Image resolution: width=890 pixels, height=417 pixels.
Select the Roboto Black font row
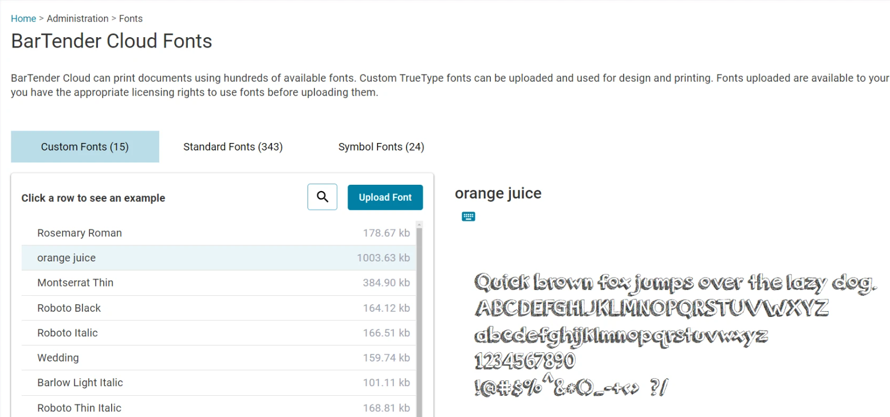point(219,308)
